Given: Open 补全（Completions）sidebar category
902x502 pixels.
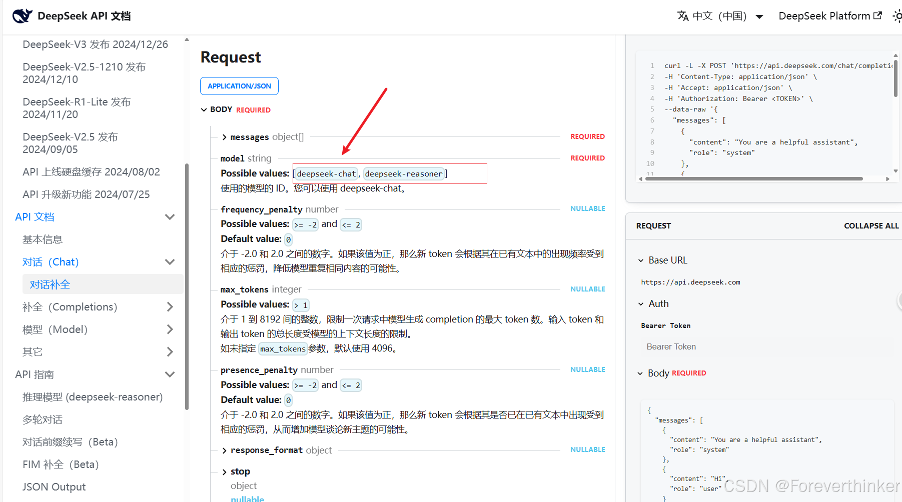Looking at the screenshot, I should [70, 307].
